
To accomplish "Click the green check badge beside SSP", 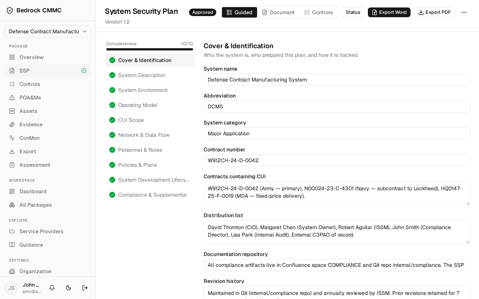I will 84,71.
